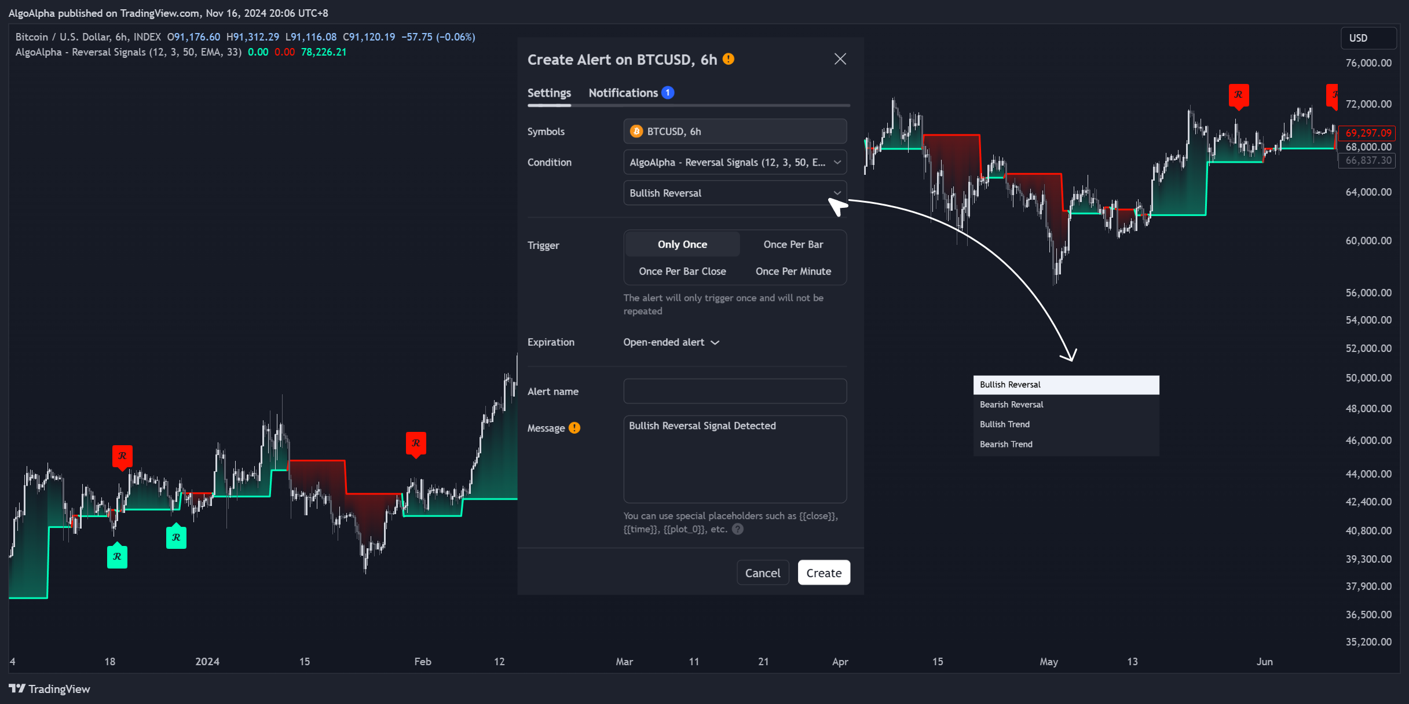The image size is (1409, 704).
Task: Select Bearish Trend in the dropdown list
Action: [1066, 444]
